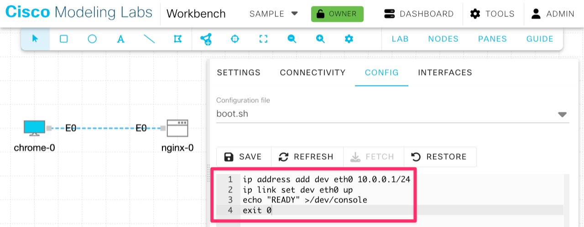Click the FETCH button

pos(373,157)
